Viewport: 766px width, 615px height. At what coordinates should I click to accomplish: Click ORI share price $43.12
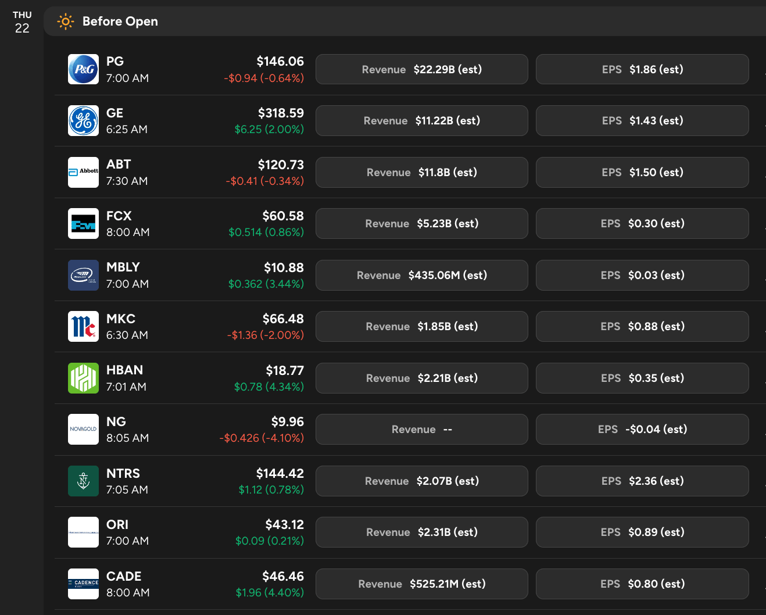285,524
